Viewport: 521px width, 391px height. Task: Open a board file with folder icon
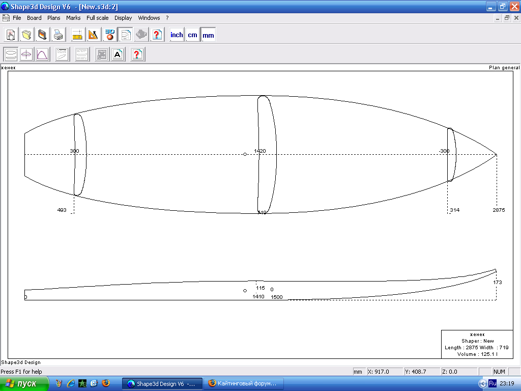click(26, 35)
